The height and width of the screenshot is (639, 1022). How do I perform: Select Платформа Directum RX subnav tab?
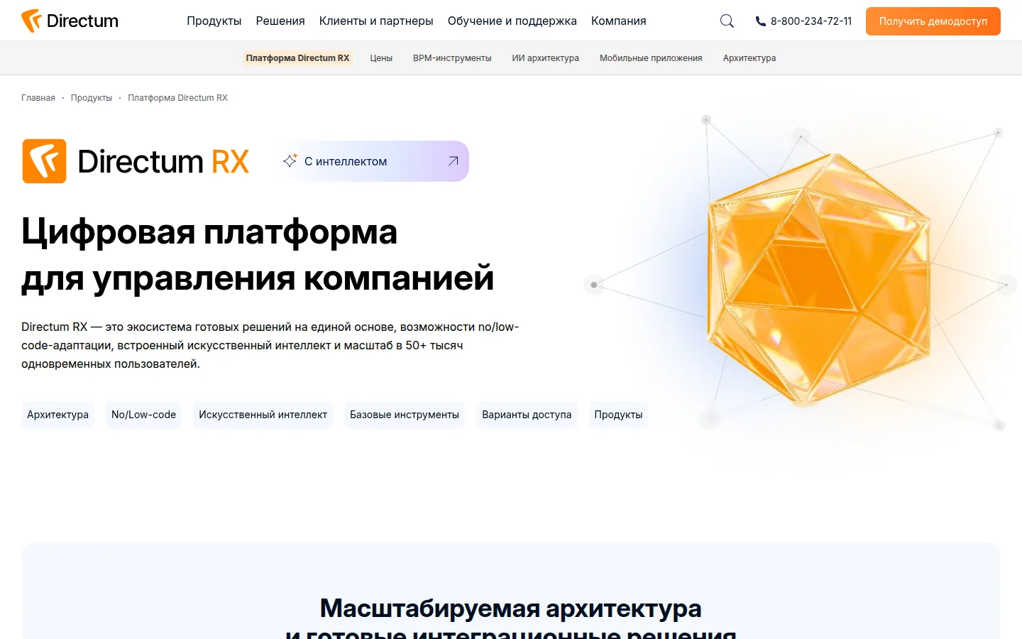click(297, 58)
